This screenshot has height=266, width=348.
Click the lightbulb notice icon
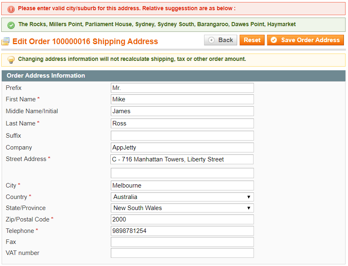click(11, 60)
